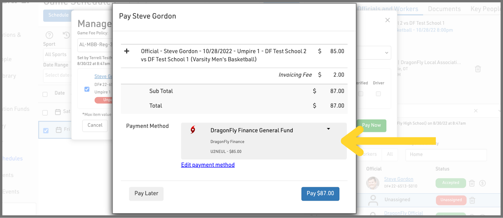Uncheck the selected Friday game row checkbox
The height and width of the screenshot is (218, 503).
(46, 131)
